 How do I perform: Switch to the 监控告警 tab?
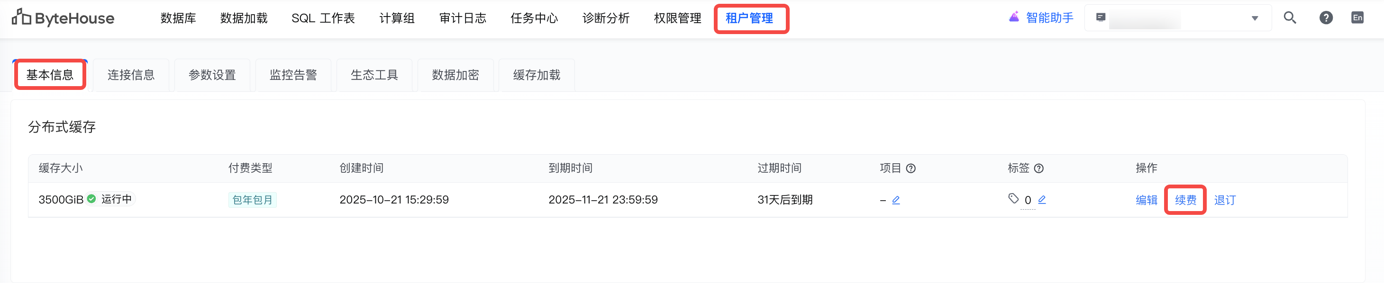[x=293, y=75]
